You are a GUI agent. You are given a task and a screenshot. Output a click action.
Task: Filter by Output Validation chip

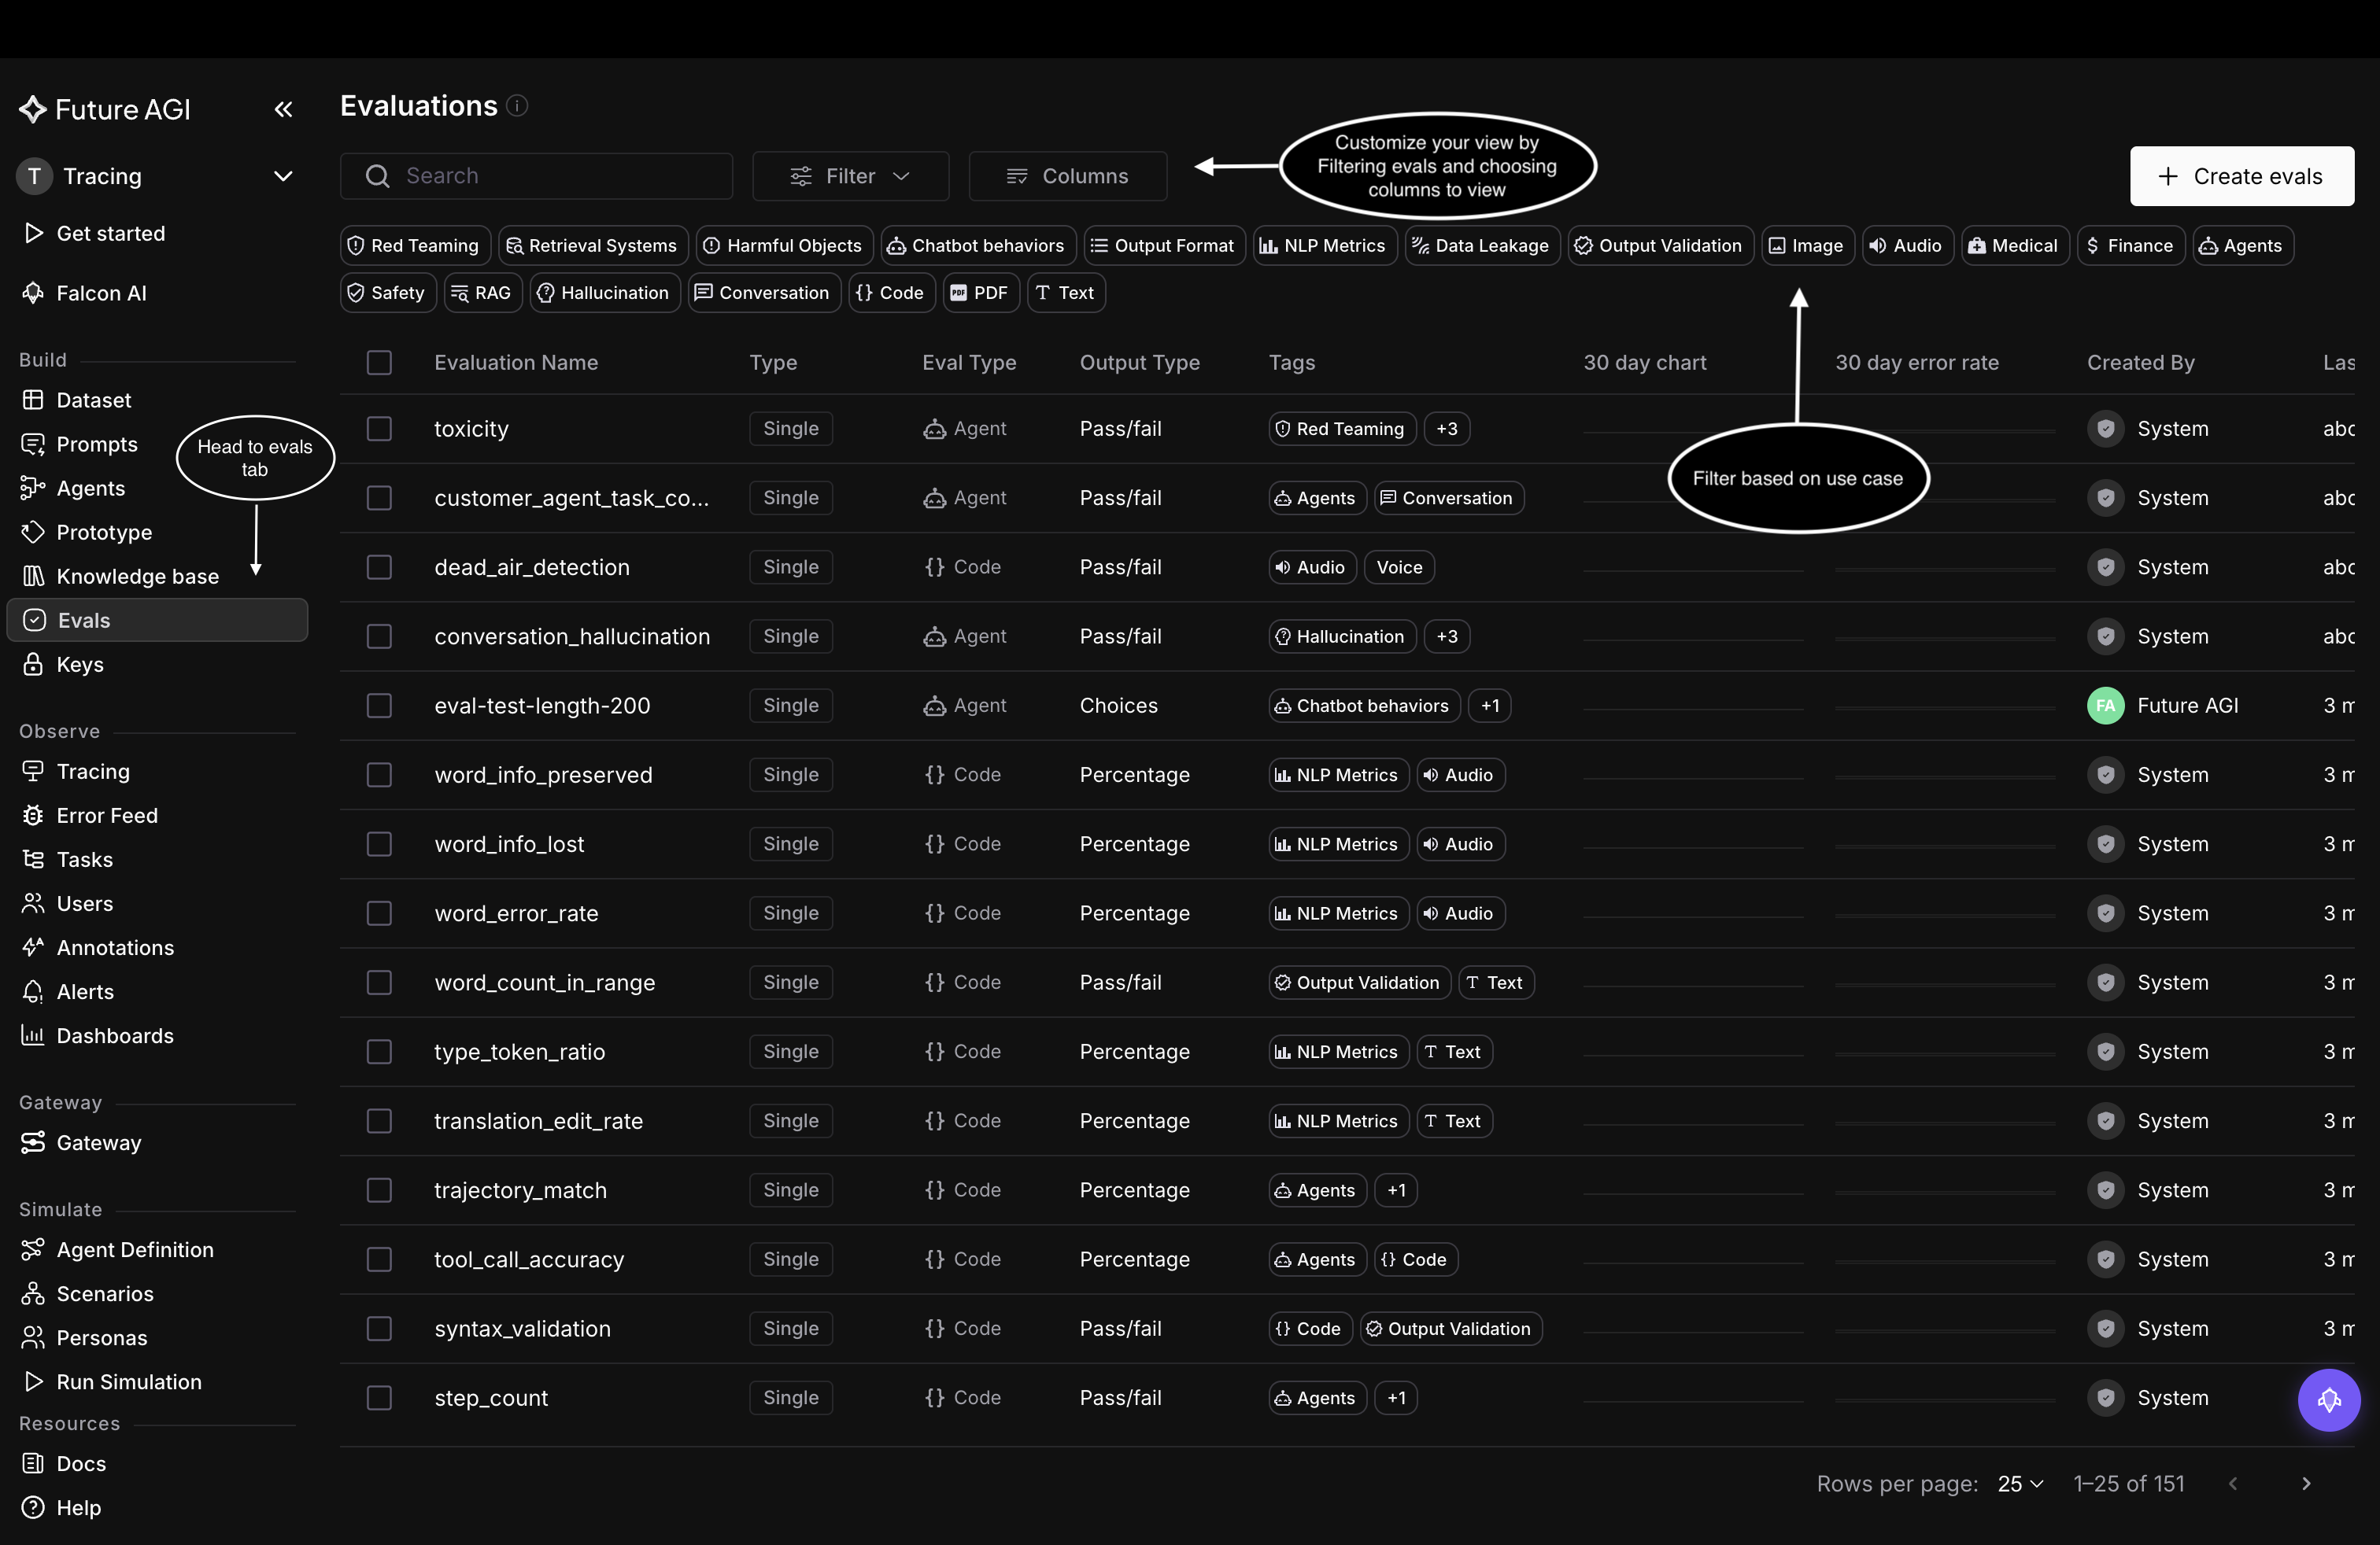point(1659,246)
